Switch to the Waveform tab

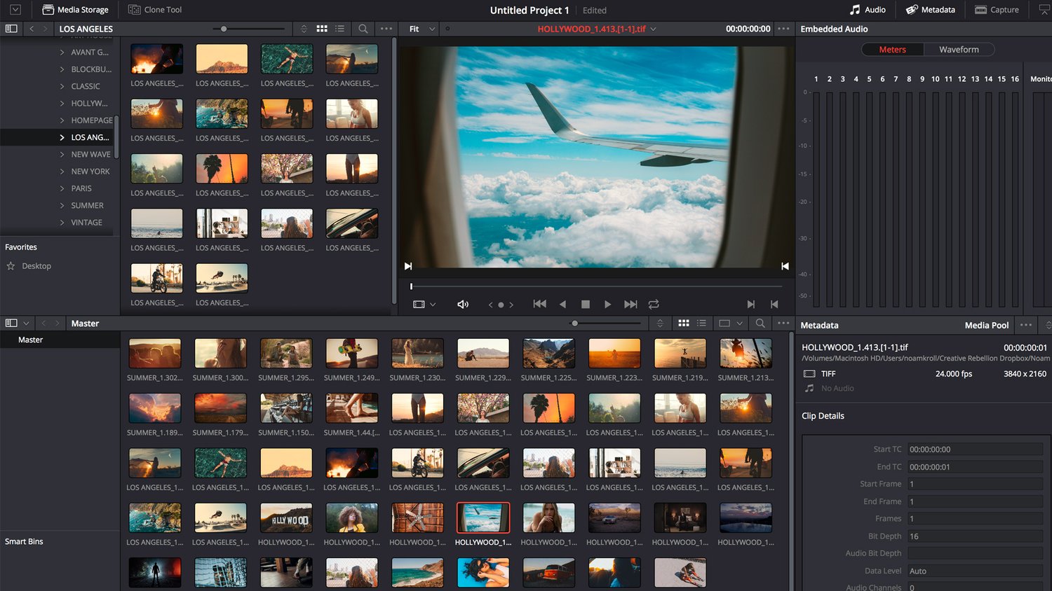tap(959, 50)
